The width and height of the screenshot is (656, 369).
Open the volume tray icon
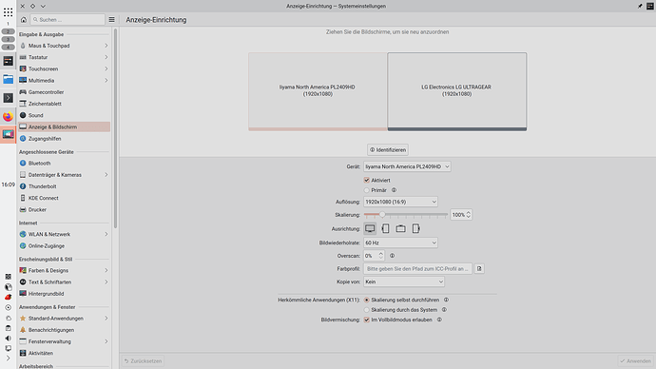tap(8, 338)
